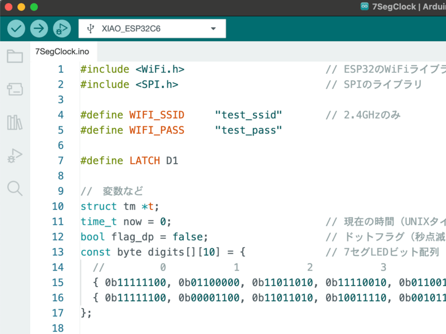Click line number 13 in the gutter
Image resolution: width=446 pixels, height=334 pixels.
tap(57, 252)
